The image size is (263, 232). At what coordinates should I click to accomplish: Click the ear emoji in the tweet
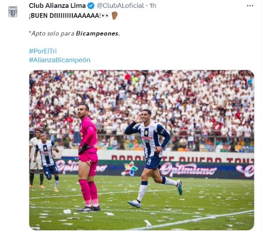pos(115,16)
